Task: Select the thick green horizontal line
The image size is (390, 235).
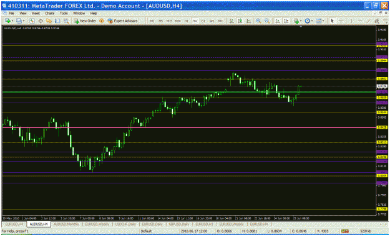Action: [x=189, y=92]
